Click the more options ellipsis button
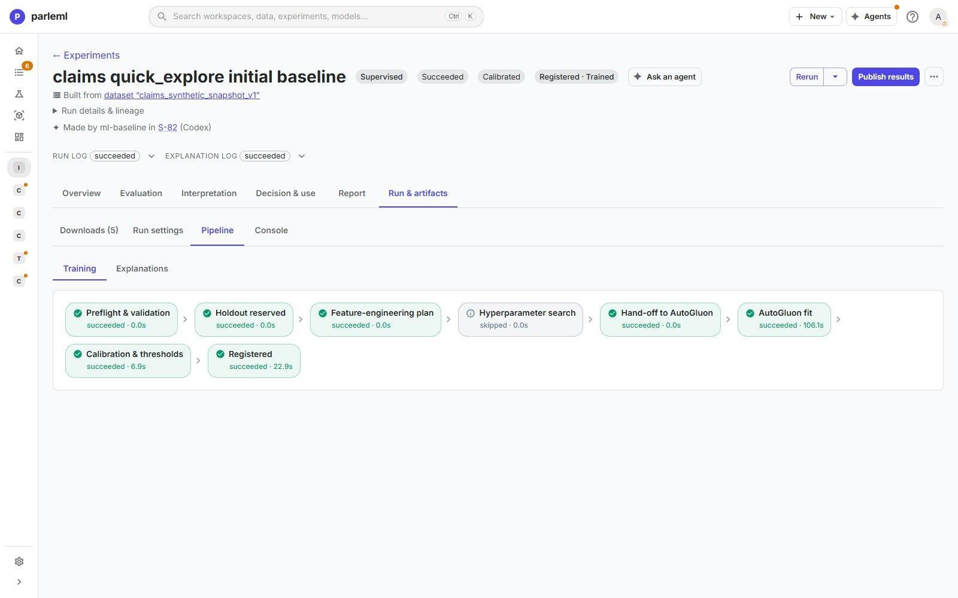Viewport: 958px width, 598px height. click(x=934, y=77)
